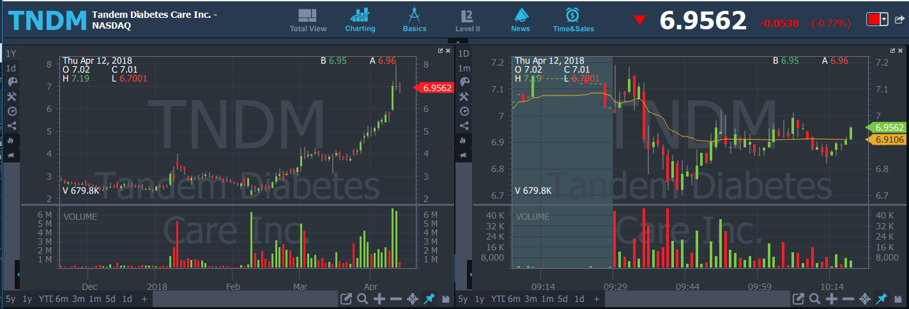This screenshot has height=309, width=909.
Task: Select 5d range on right chart
Action: tap(563, 299)
